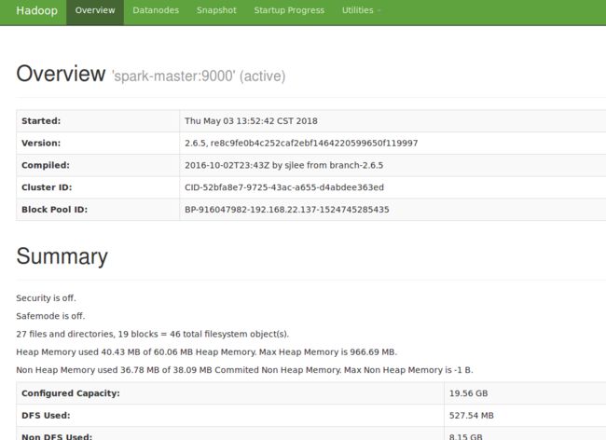Click the Overview page heading

61,74
